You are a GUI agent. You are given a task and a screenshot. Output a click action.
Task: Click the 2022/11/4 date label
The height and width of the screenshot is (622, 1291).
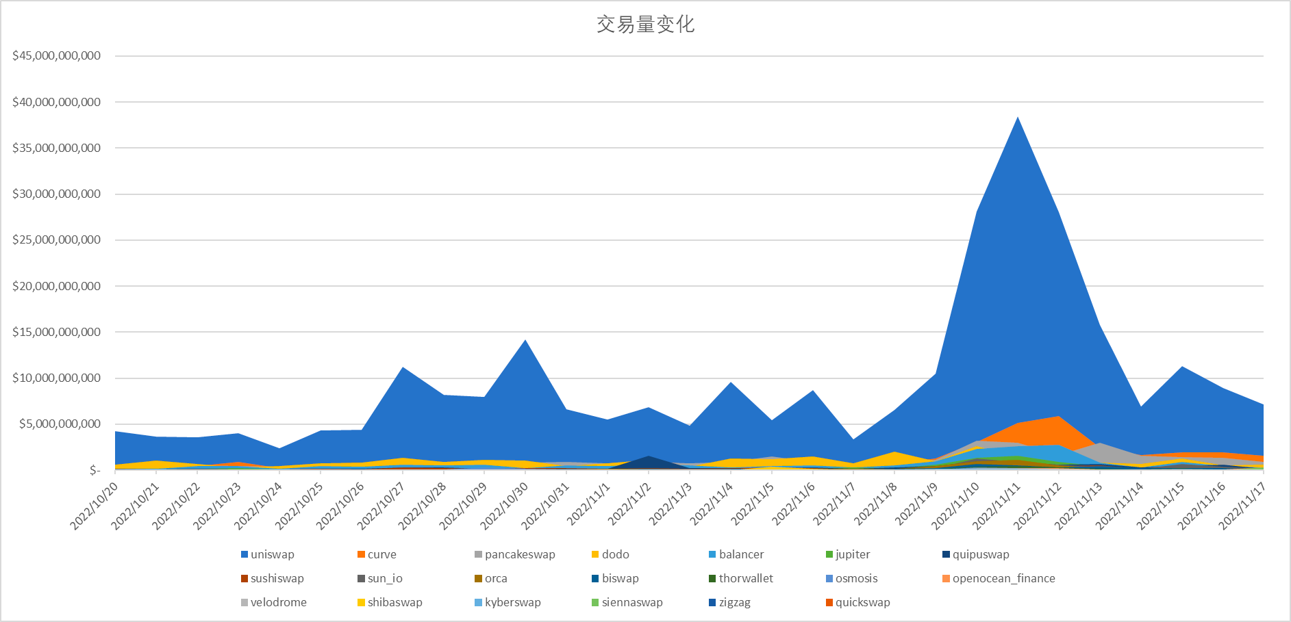click(712, 504)
